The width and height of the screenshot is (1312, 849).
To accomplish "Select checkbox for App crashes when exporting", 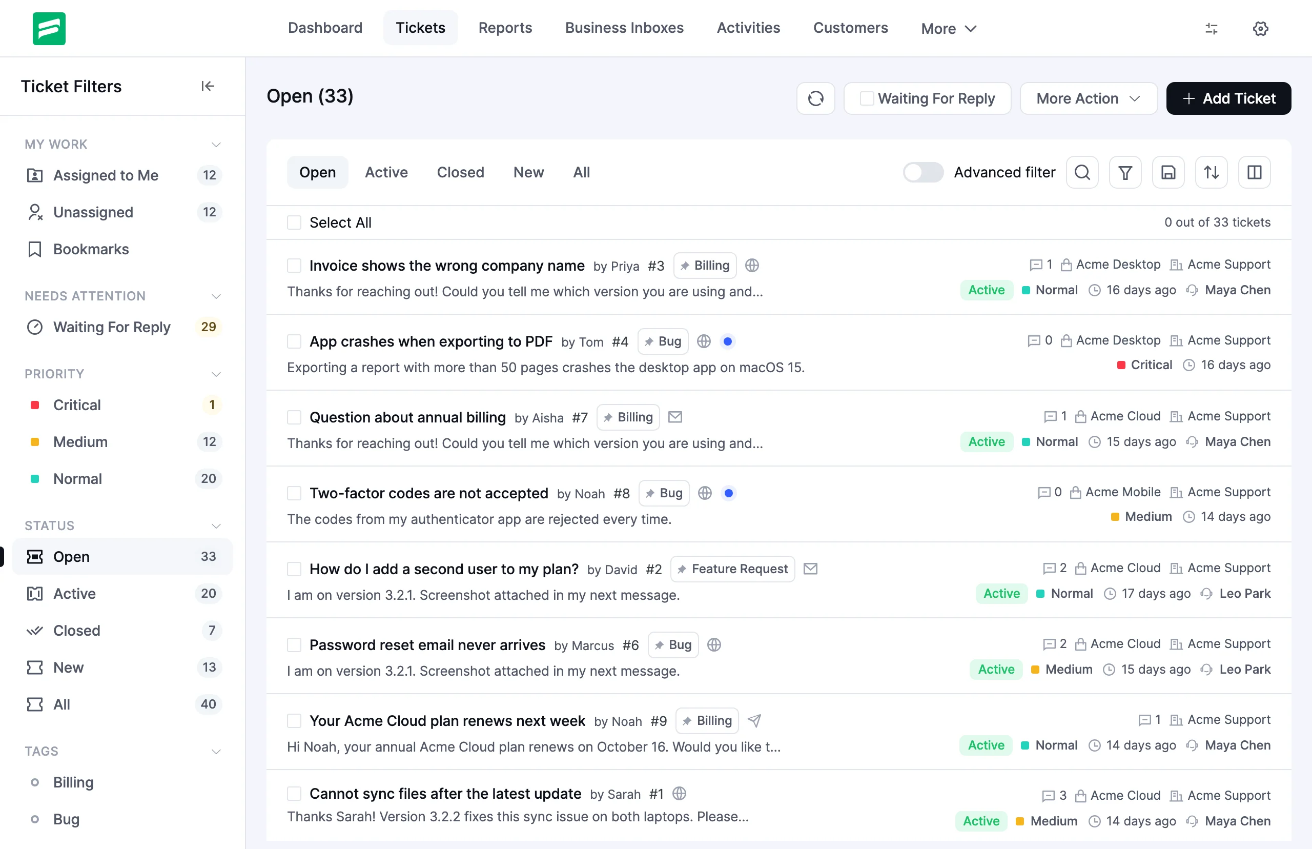I will [x=294, y=342].
